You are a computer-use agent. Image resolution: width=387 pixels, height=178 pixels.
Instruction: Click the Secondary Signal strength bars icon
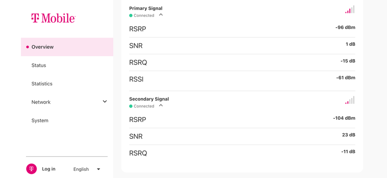[x=350, y=100]
